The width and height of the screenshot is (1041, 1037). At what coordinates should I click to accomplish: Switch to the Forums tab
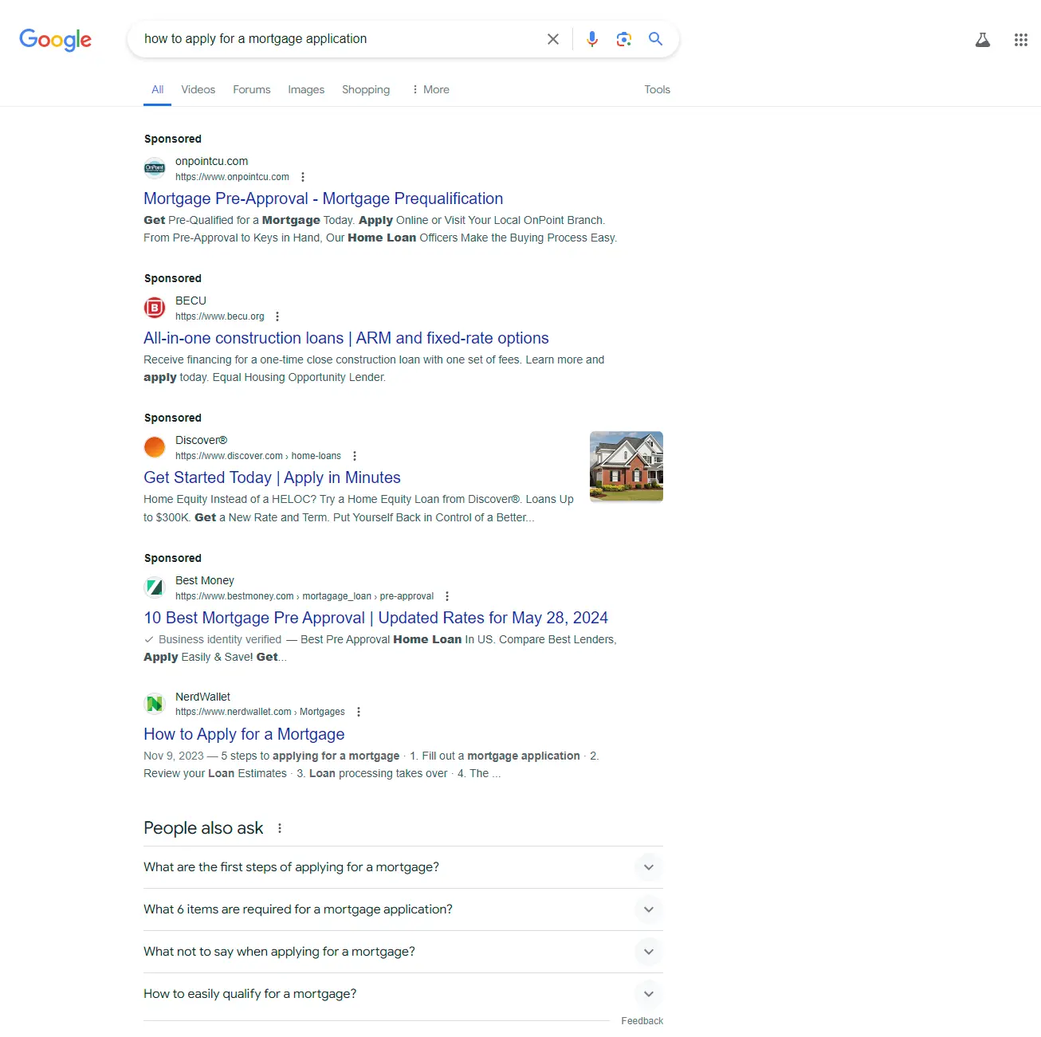coord(252,89)
